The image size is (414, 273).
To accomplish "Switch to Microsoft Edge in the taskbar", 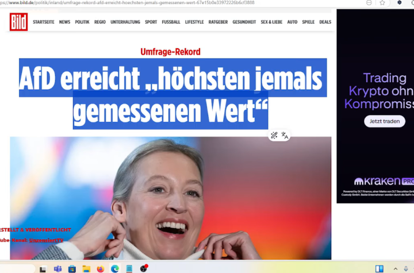I will coord(115,269).
